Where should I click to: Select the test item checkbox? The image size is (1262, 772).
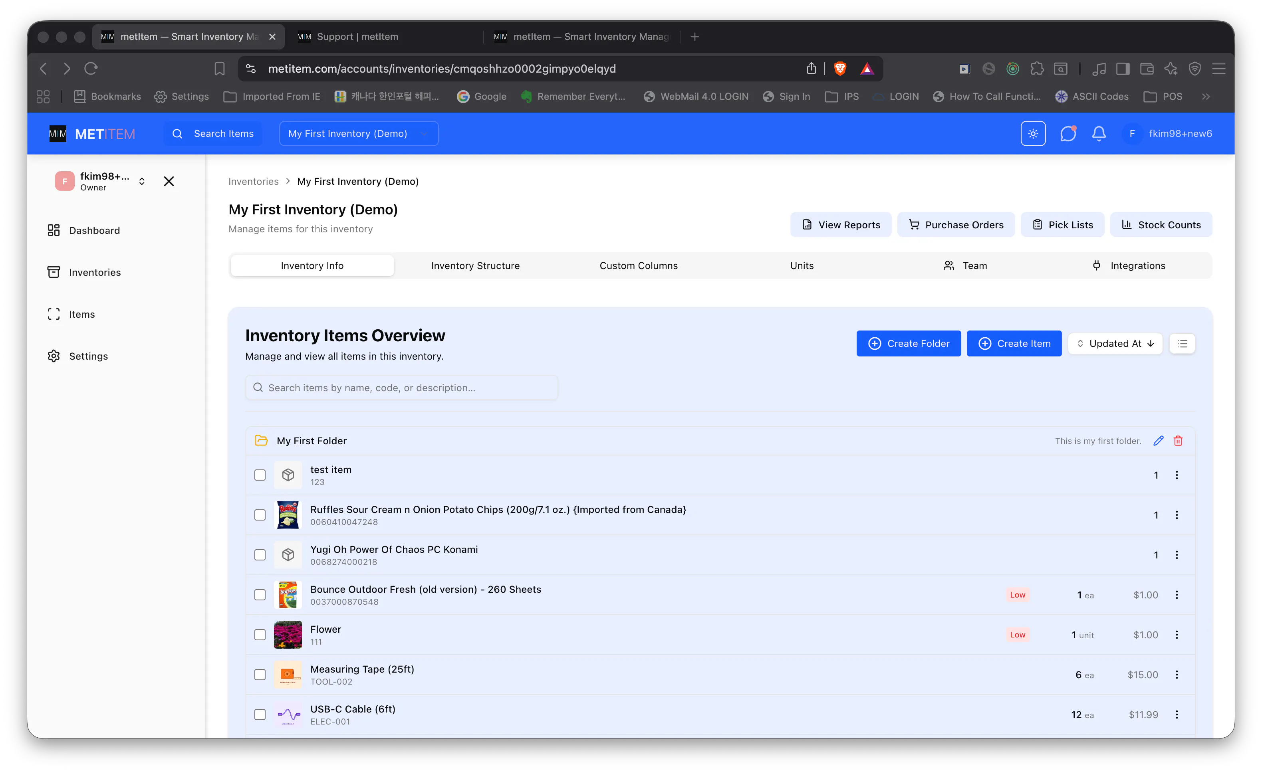tap(260, 475)
